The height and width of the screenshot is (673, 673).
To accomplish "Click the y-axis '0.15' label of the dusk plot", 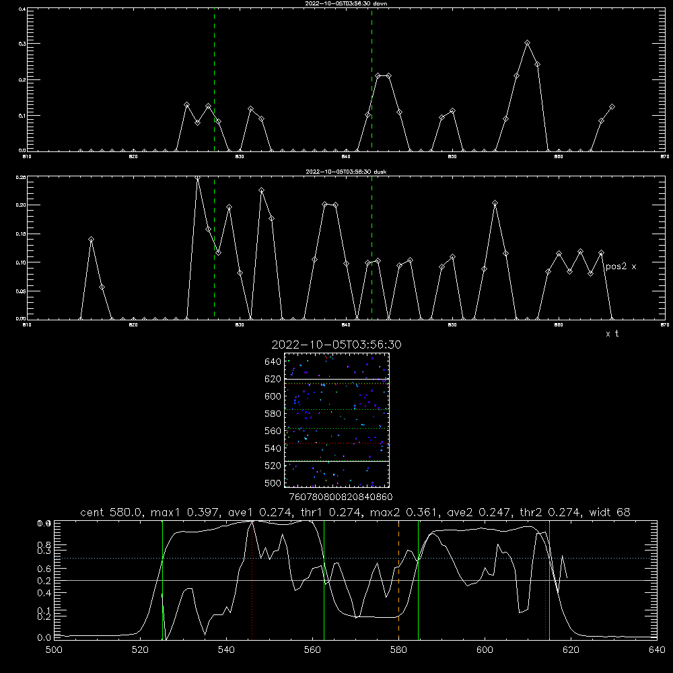I will click(21, 234).
